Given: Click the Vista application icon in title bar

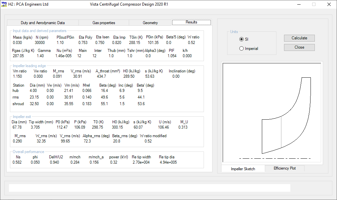Looking at the screenshot, I should (x=4, y=4).
